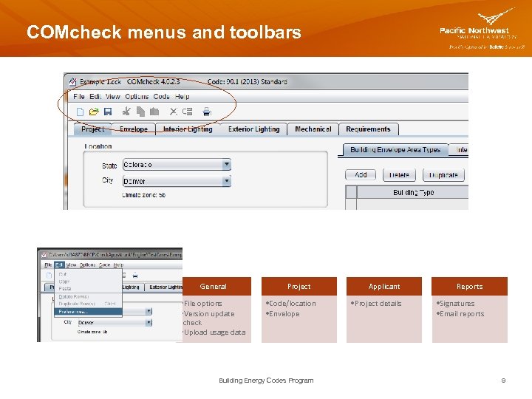Click the title bar icon of small lower window
This screenshot has height=399, width=532.
click(x=44, y=255)
